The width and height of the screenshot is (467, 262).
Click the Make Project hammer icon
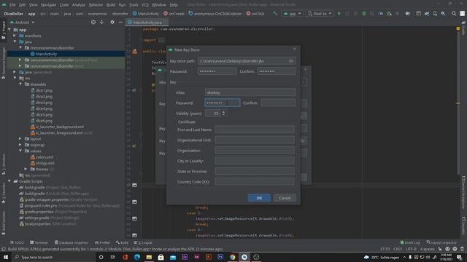(x=275, y=14)
